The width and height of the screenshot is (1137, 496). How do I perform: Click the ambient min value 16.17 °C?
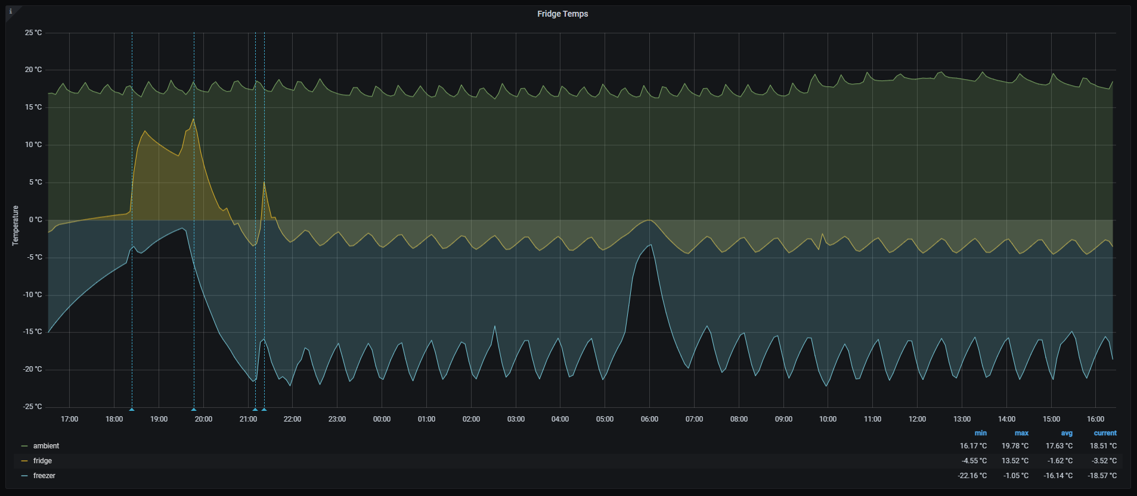[973, 446]
